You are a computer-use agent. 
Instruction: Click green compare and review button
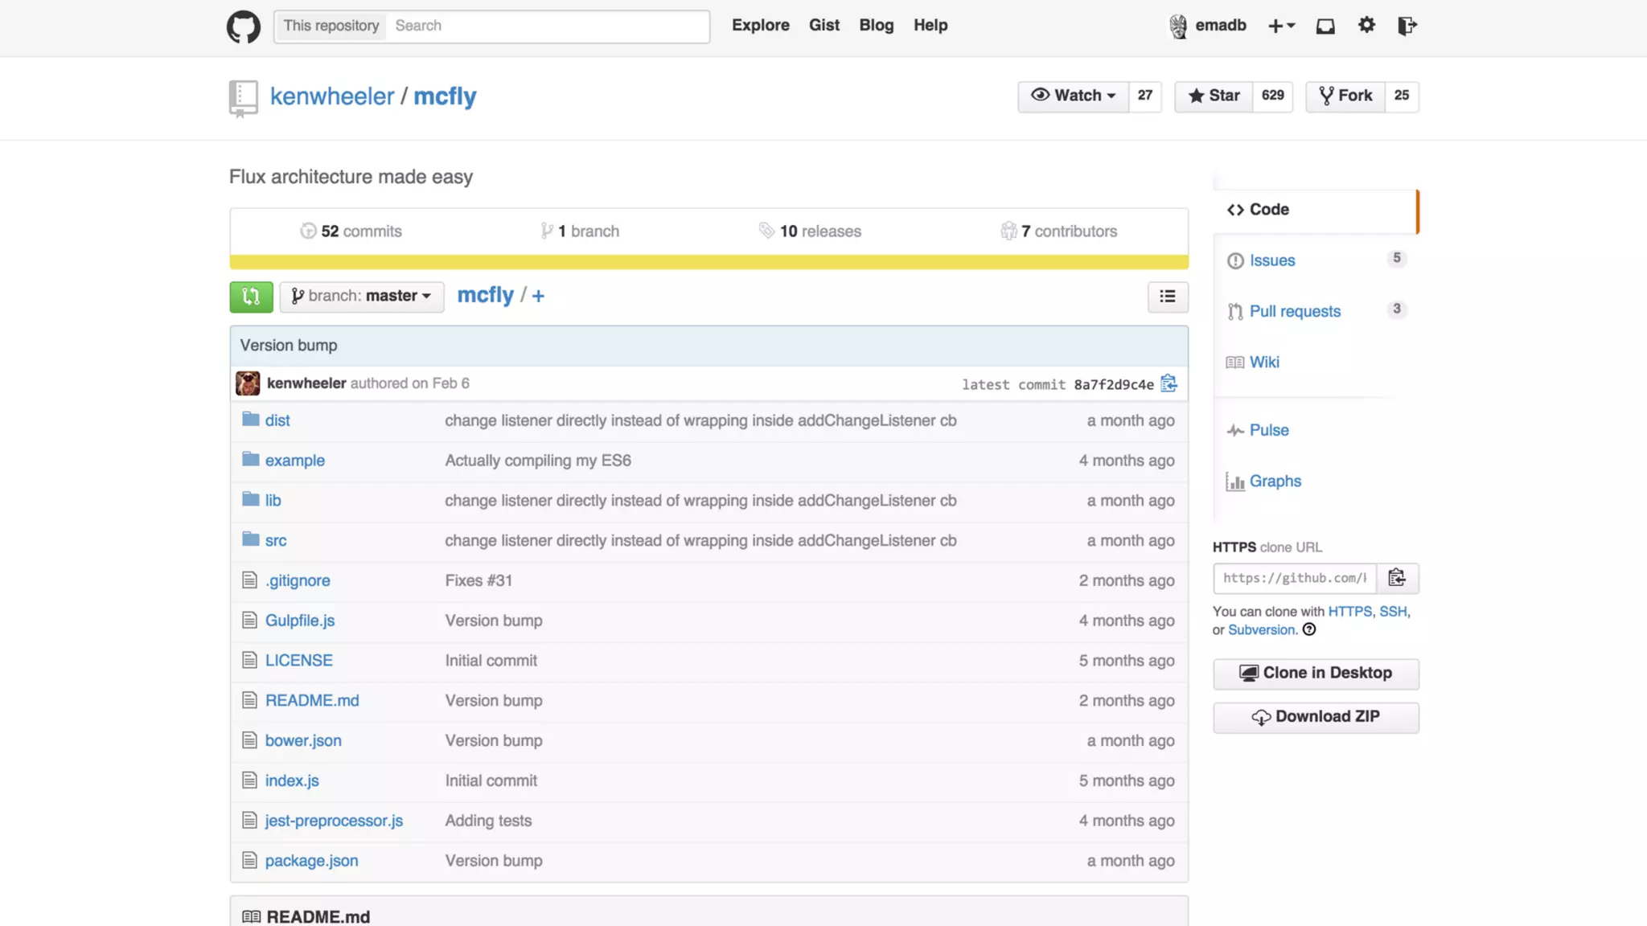click(251, 297)
